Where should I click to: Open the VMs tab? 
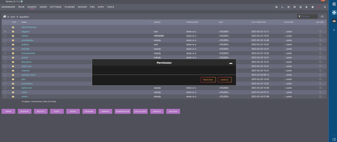tap(92, 7)
